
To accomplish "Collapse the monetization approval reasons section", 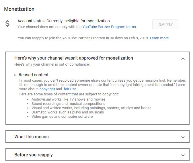I will pyautogui.click(x=183, y=59).
